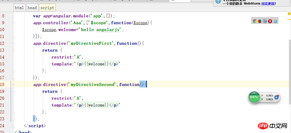
Task: Click the template property on line 15
Action: [61, 64]
